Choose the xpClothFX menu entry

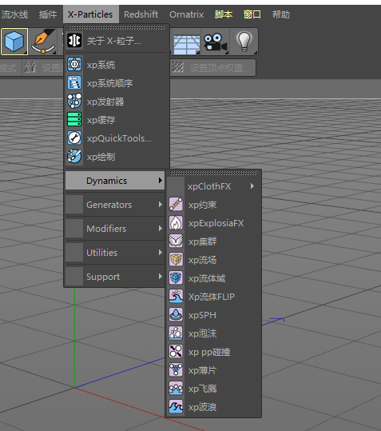coord(213,186)
